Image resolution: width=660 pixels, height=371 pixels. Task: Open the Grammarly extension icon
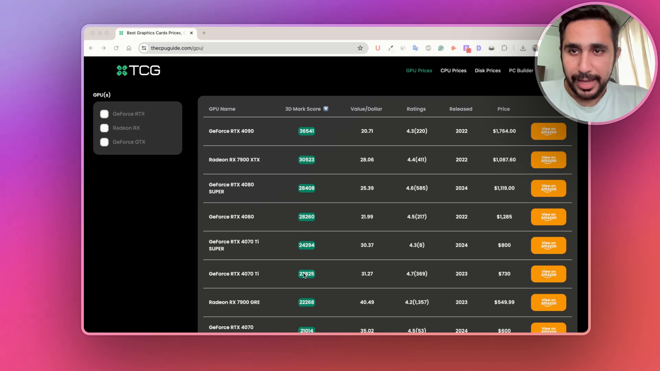[441, 48]
